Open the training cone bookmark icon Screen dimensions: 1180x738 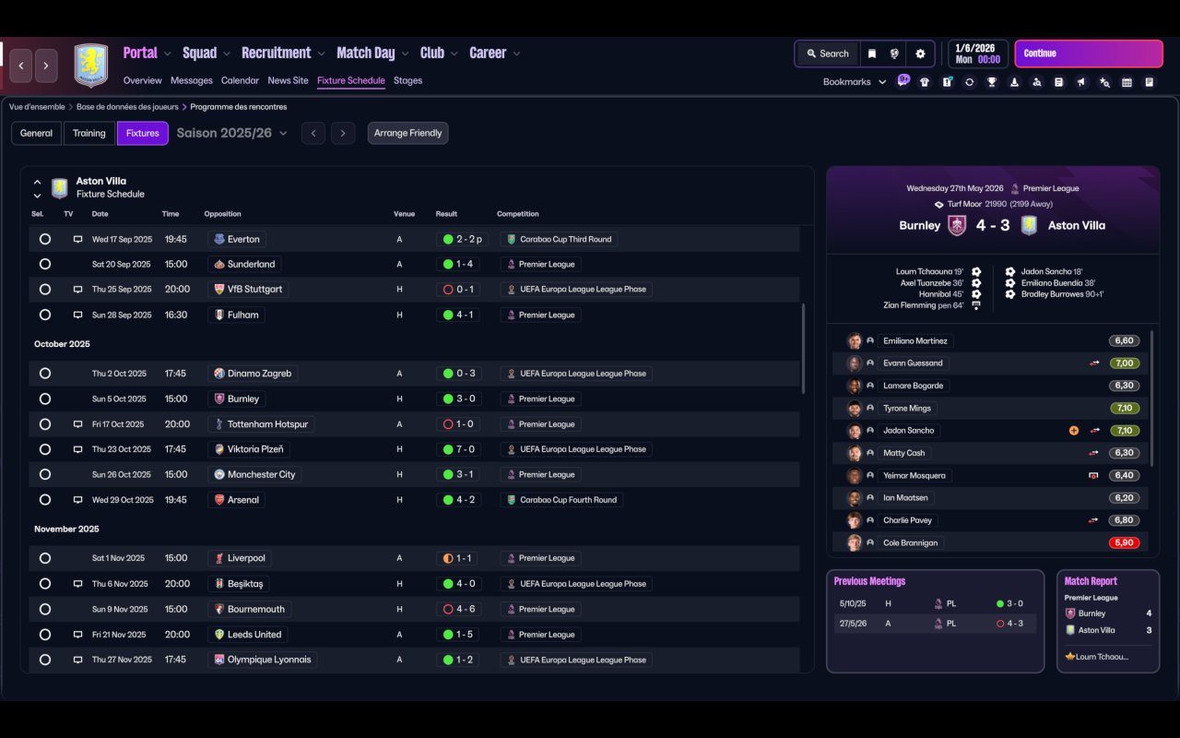1014,82
